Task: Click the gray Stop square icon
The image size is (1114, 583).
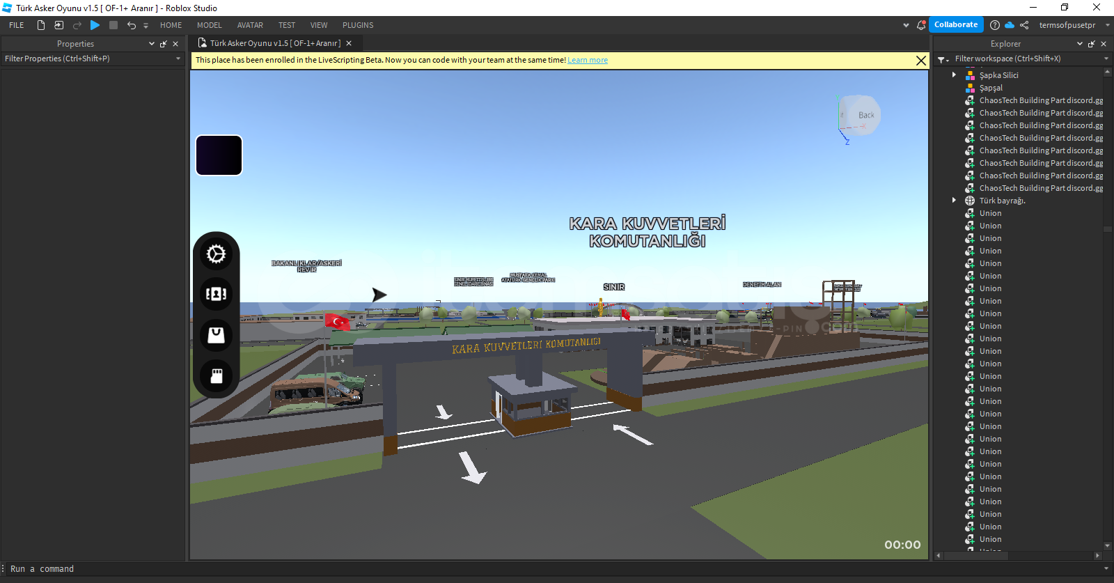Action: pos(113,25)
